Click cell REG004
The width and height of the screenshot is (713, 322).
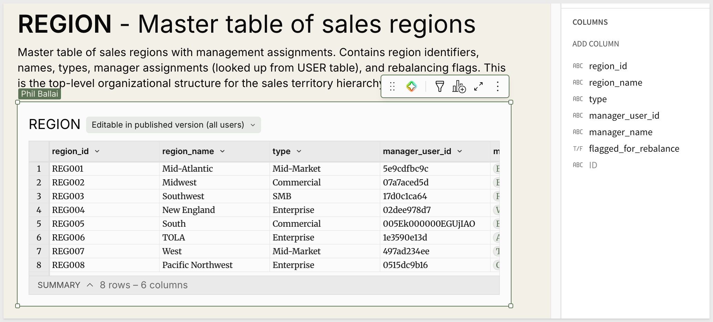(104, 210)
